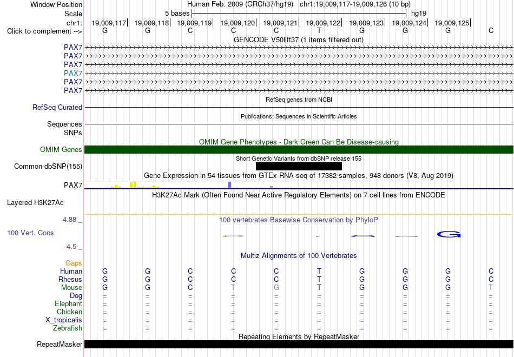Click 100 vertebrates Basewise Conservation by PhyloP title
The image size is (514, 357).
coord(299,220)
